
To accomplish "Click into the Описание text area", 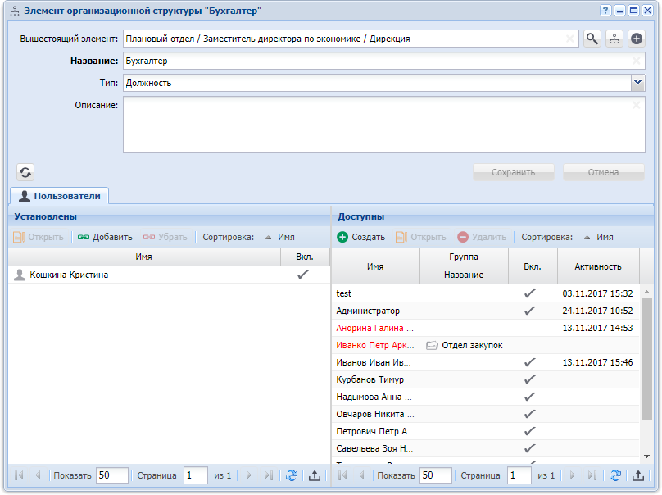I will (x=383, y=125).
